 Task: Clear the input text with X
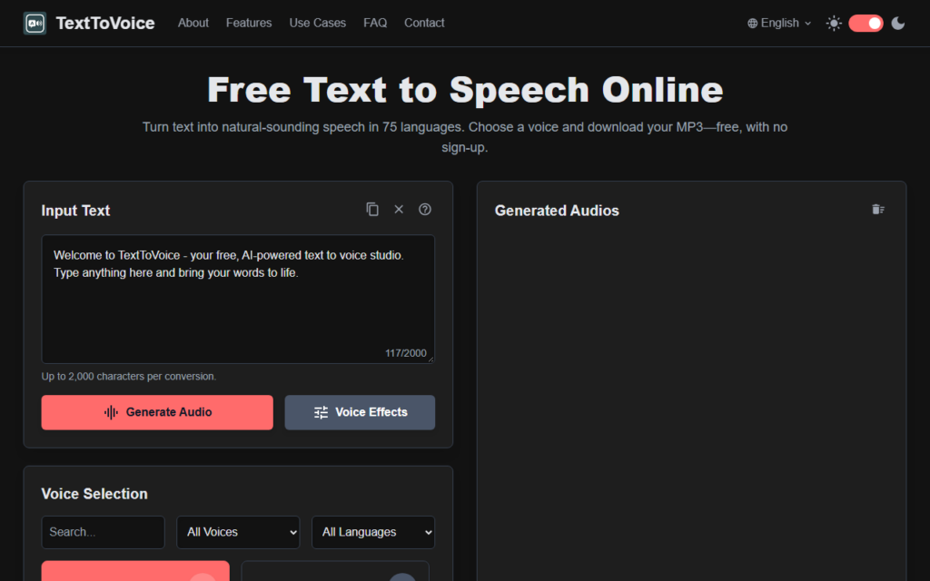[x=399, y=210]
